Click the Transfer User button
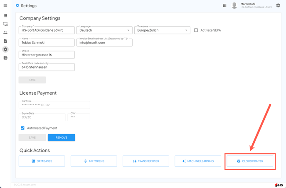 click(146, 161)
